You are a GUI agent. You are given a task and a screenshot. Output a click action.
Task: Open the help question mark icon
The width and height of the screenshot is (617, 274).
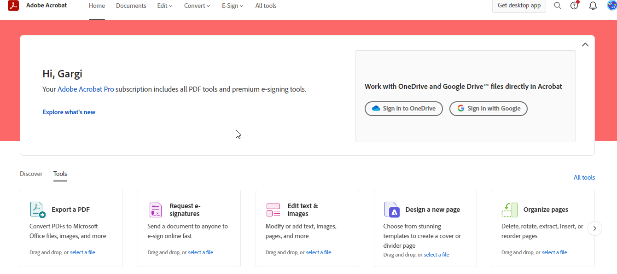click(x=574, y=6)
